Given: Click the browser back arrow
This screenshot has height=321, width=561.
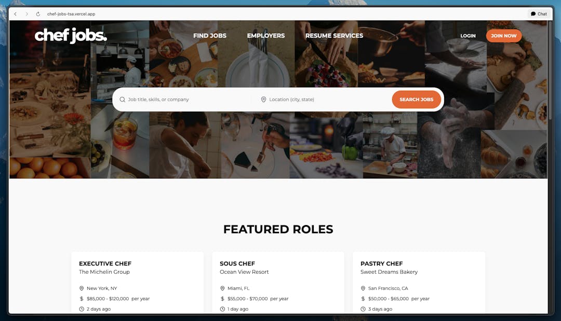Looking at the screenshot, I should pyautogui.click(x=16, y=14).
